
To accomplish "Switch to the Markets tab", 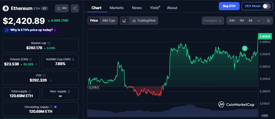I will point(116,8).
